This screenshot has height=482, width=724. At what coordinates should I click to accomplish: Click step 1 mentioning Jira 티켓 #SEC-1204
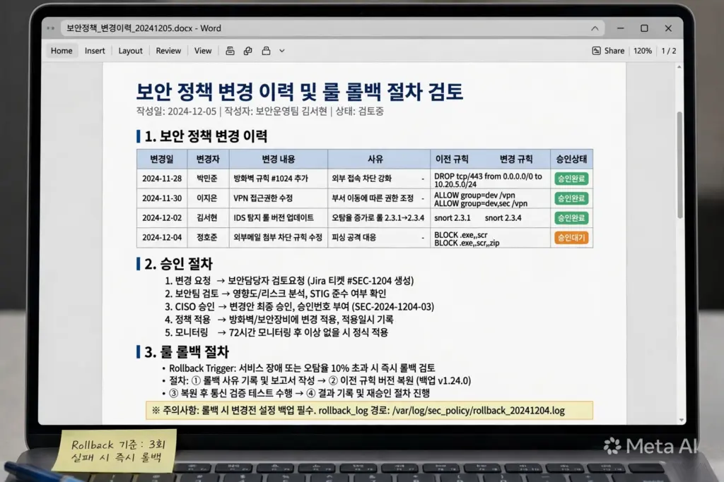tap(289, 281)
